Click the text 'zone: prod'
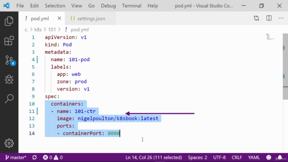The image size is (288, 162). (x=72, y=81)
